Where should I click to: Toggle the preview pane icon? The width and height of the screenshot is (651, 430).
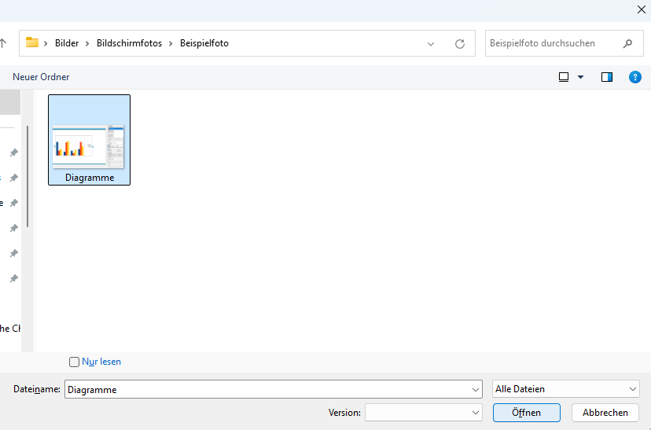607,77
